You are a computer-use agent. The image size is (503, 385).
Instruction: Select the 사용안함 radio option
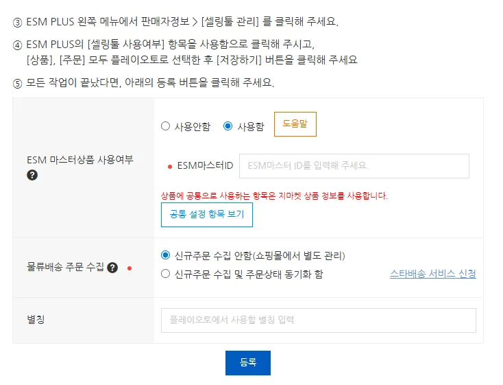coord(165,126)
